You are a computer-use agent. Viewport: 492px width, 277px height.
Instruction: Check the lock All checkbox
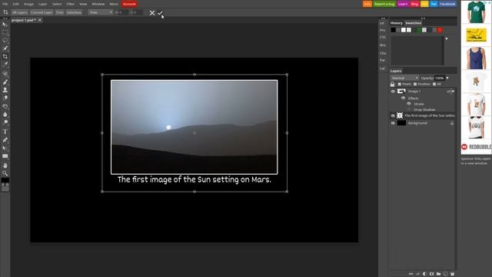pos(434,84)
